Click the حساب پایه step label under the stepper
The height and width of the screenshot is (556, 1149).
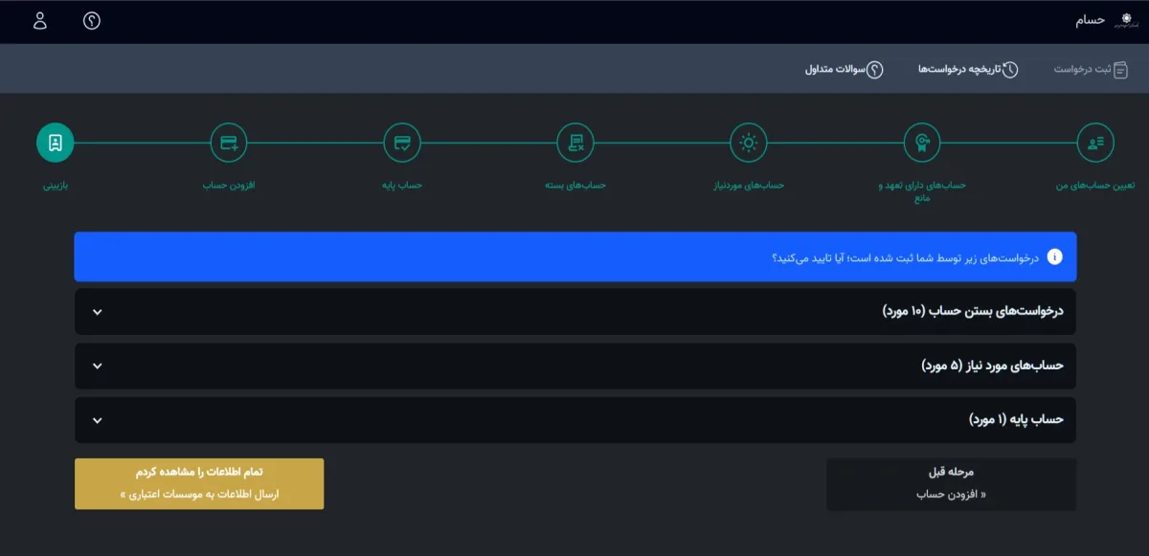tap(402, 185)
